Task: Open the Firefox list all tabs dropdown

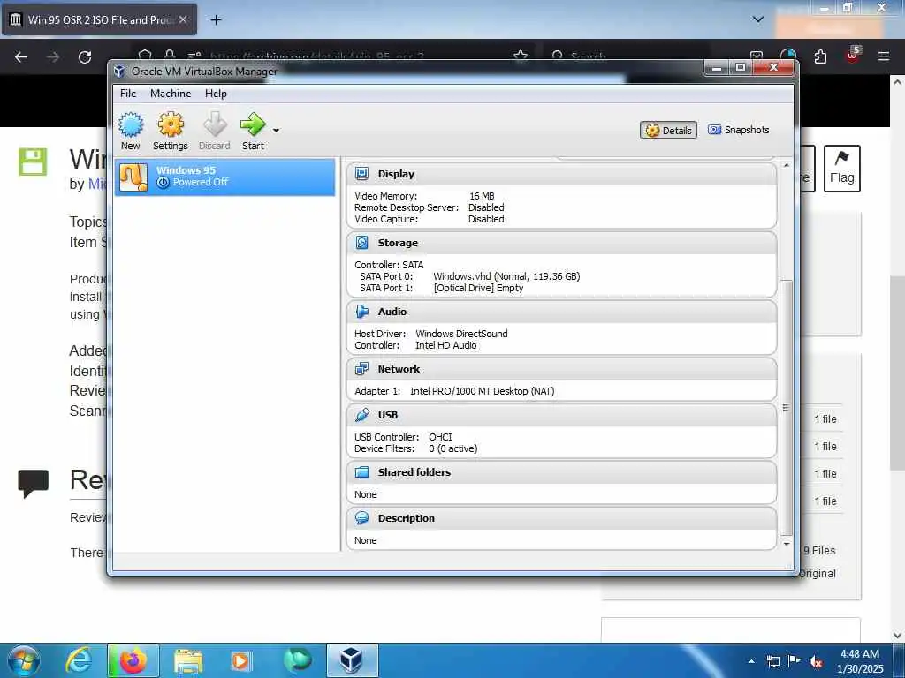Action: click(757, 19)
